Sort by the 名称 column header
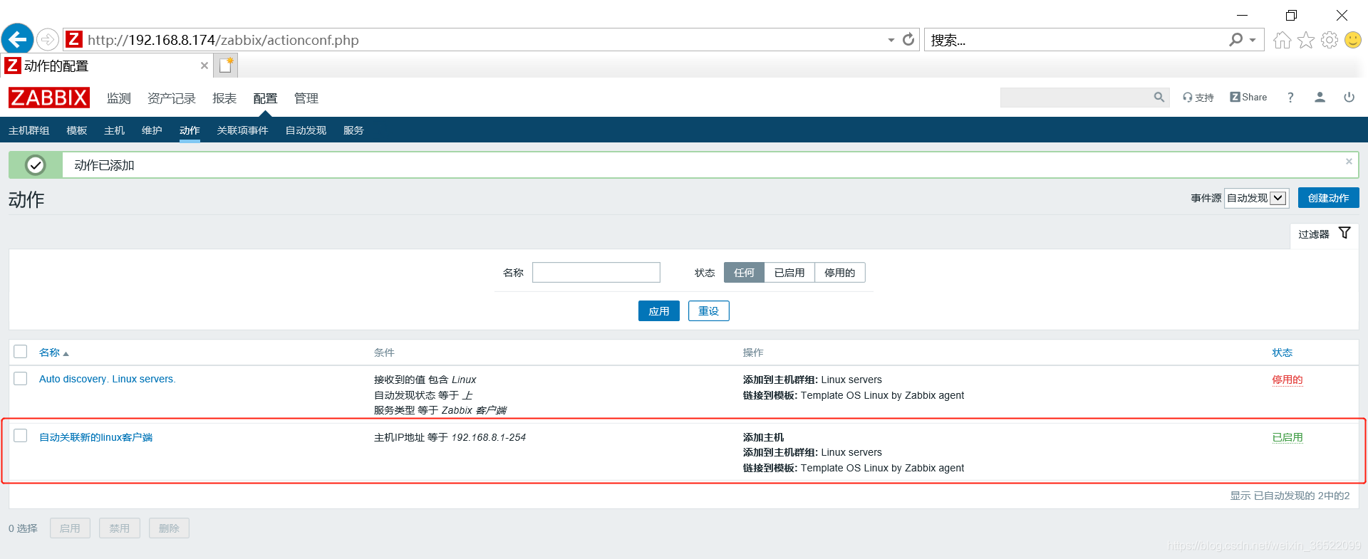Viewport: 1368px width, 559px height. pyautogui.click(x=53, y=352)
